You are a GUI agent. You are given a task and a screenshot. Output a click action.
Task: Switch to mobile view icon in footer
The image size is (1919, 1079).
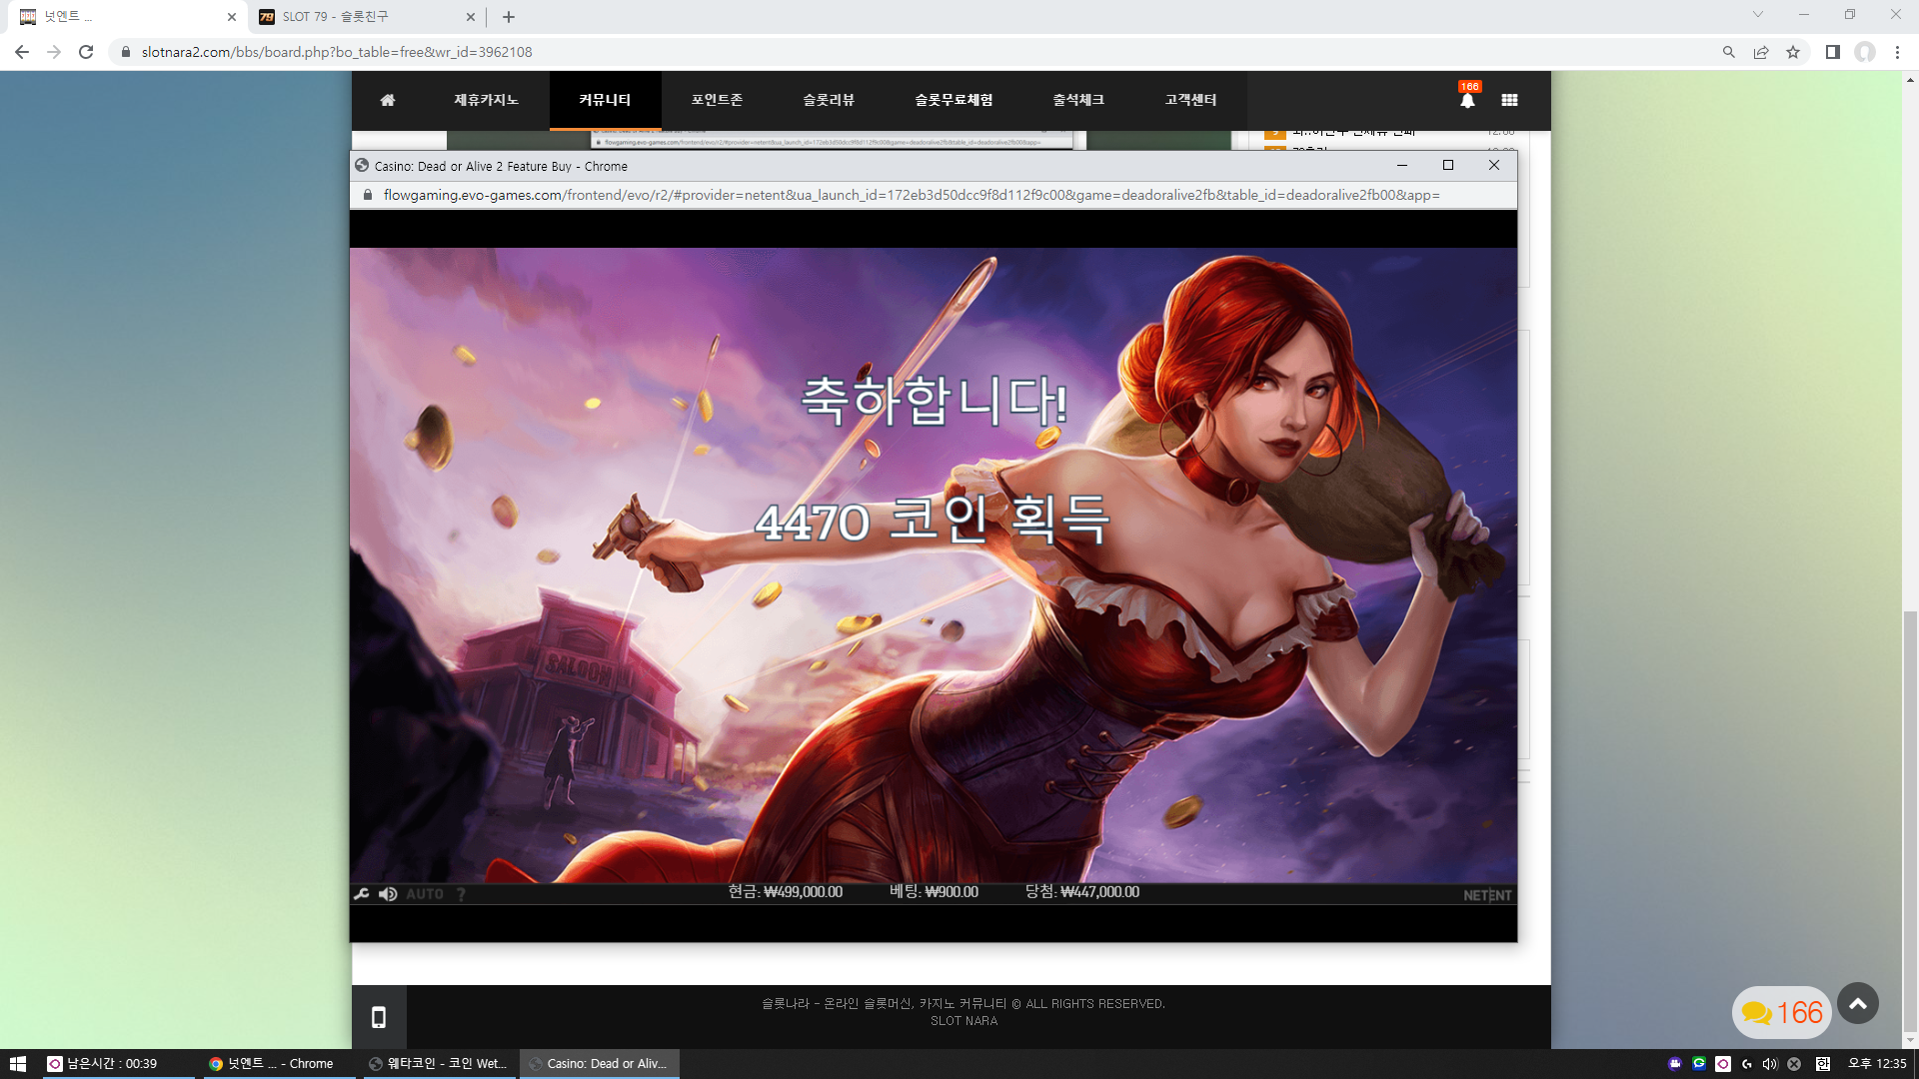pos(379,1017)
